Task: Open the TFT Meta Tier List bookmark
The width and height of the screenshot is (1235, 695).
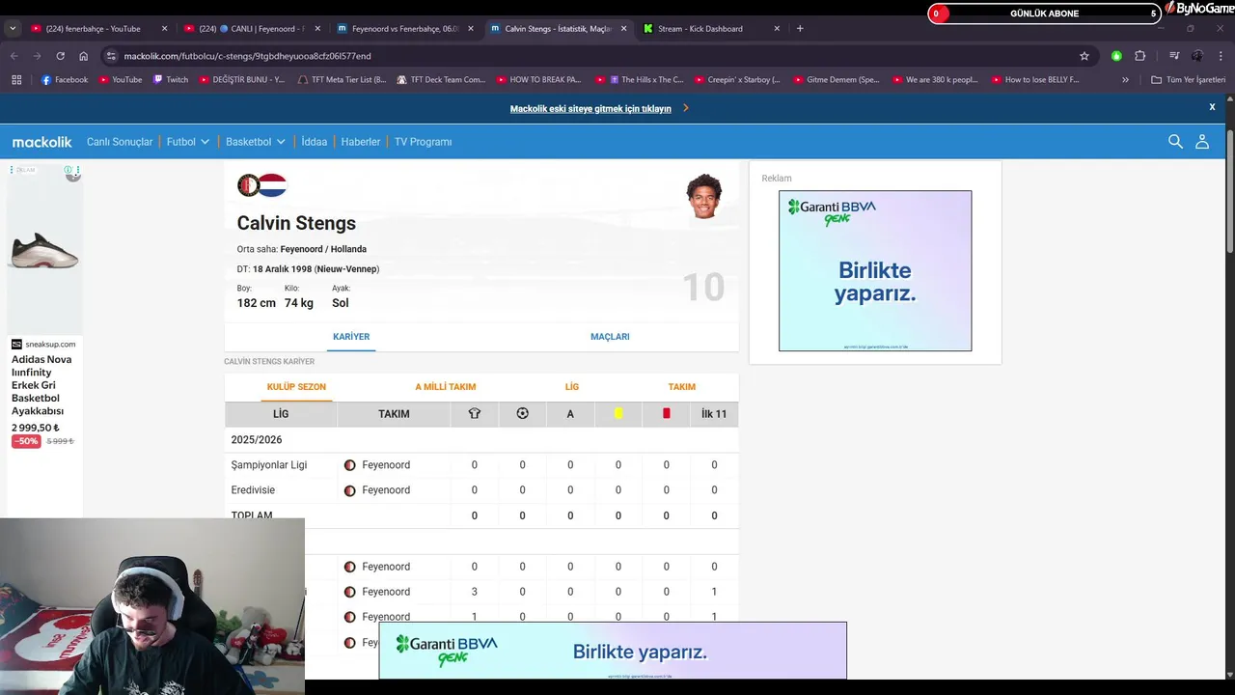Action: coord(342,80)
